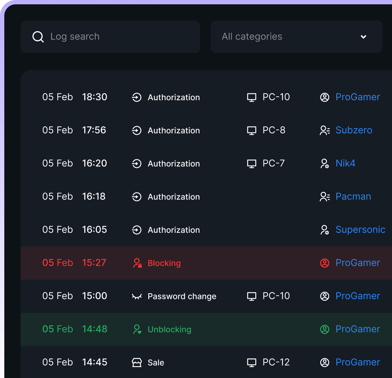Expand categories using chevron arrow
The image size is (392, 378).
pyautogui.click(x=363, y=37)
